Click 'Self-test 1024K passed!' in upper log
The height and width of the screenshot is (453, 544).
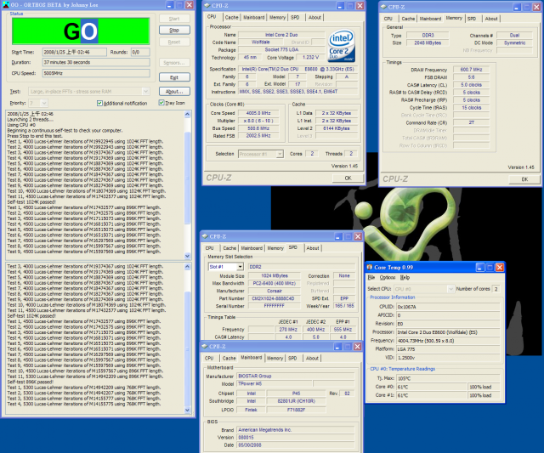coord(31,202)
